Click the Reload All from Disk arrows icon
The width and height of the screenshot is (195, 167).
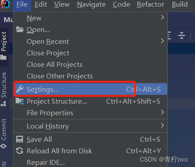(x=20, y=151)
